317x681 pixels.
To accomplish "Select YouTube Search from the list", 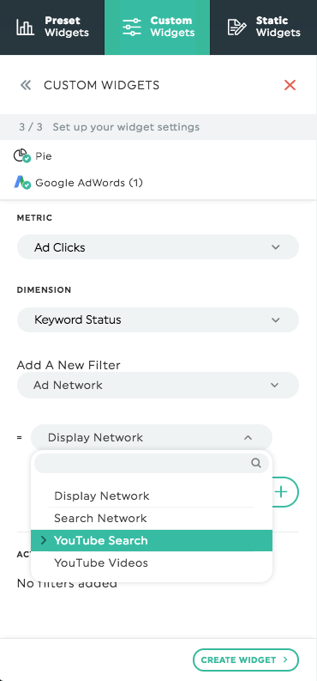I will (152, 541).
